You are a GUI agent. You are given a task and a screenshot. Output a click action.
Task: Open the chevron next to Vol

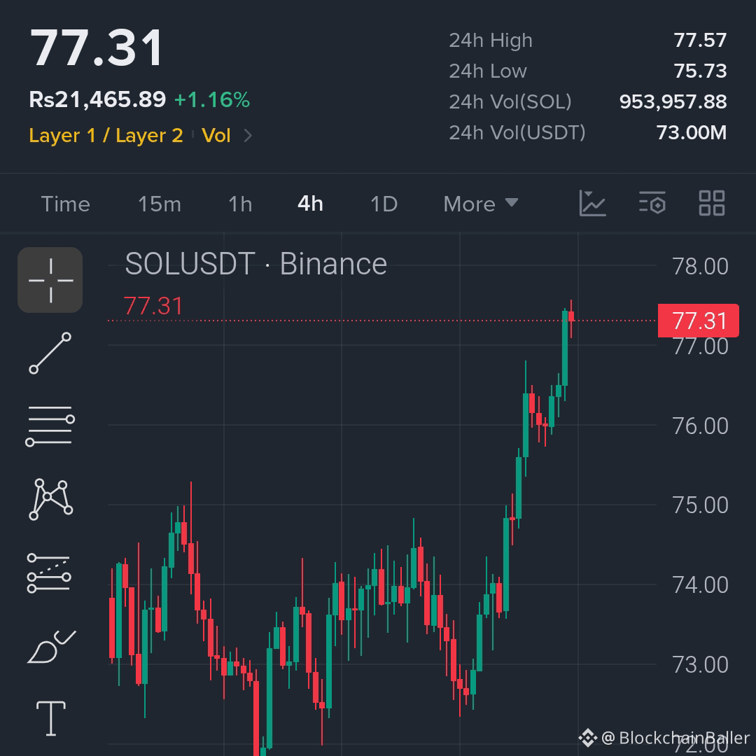pos(247,136)
